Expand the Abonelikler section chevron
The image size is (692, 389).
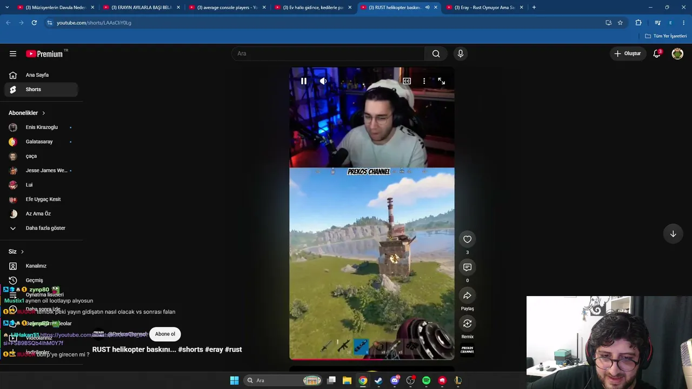(44, 113)
